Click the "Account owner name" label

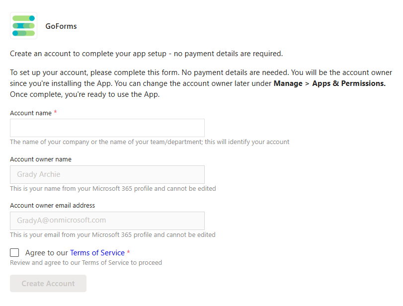(40, 159)
